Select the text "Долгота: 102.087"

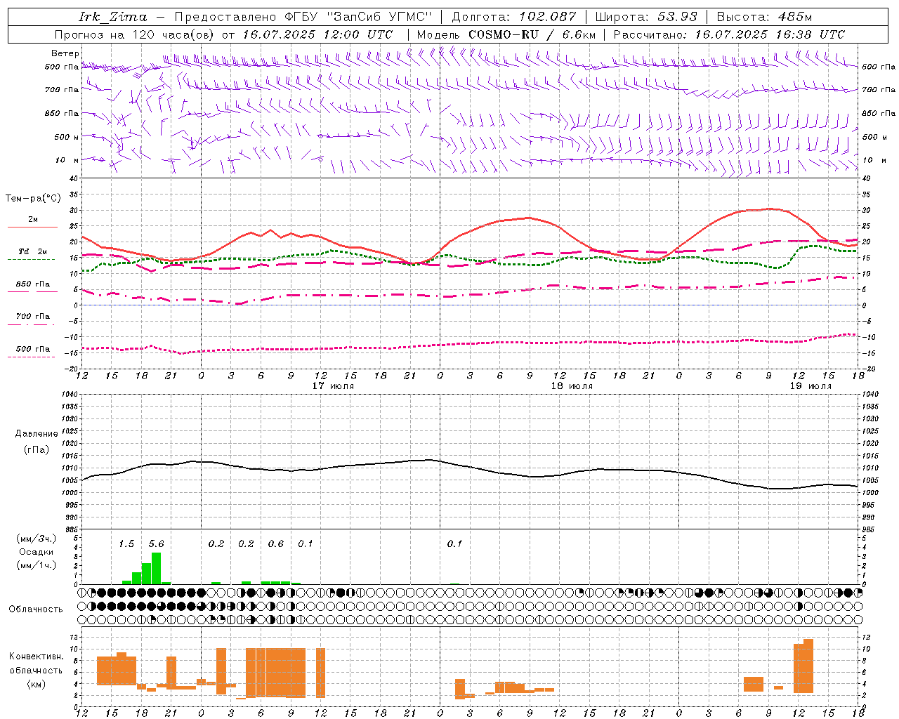click(513, 17)
